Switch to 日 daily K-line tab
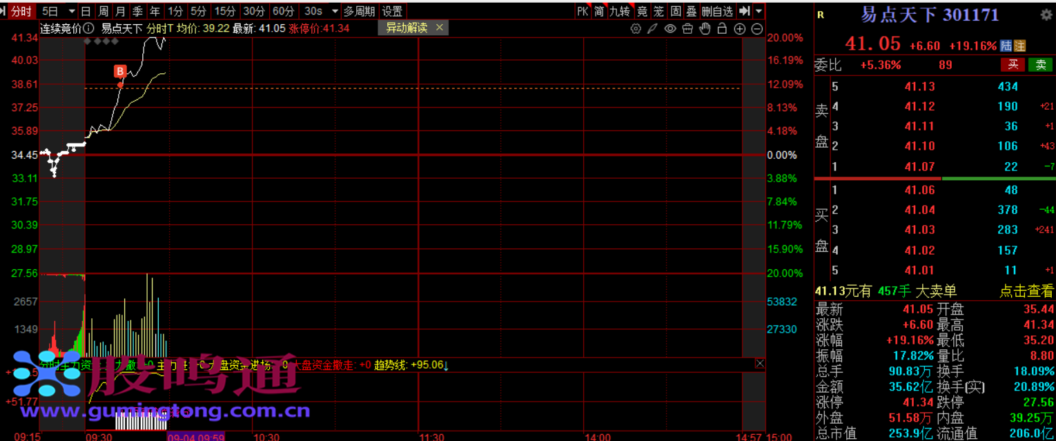1056x441 pixels. click(86, 11)
